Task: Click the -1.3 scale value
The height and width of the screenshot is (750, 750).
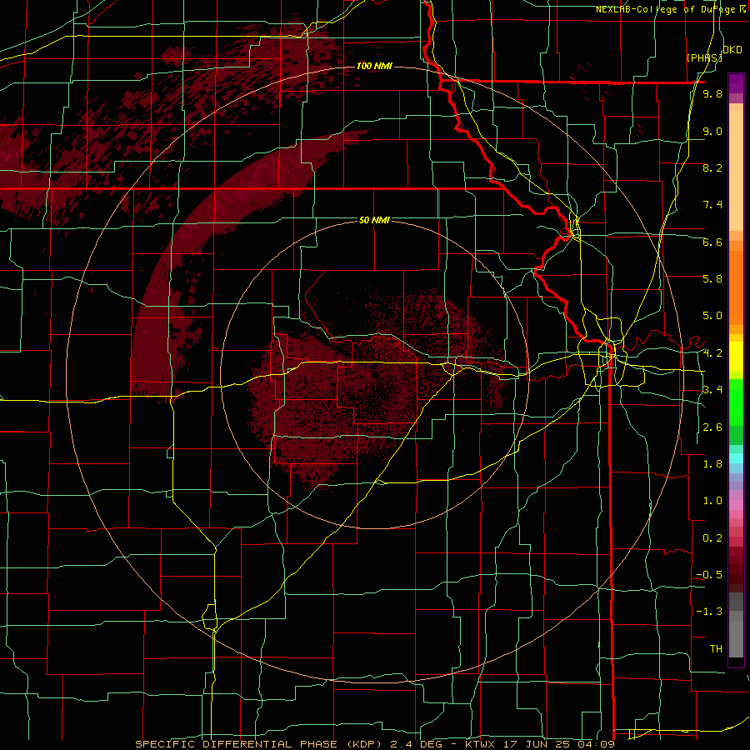Action: coord(709,612)
